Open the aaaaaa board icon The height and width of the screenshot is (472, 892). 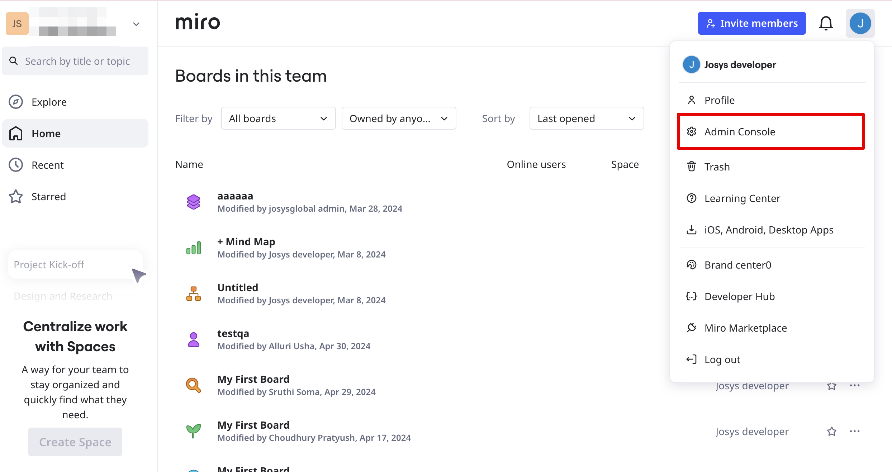[194, 202]
